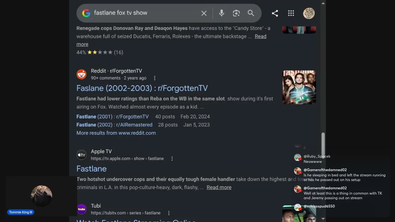Click the @schizospud6550 chat username

click(x=319, y=206)
